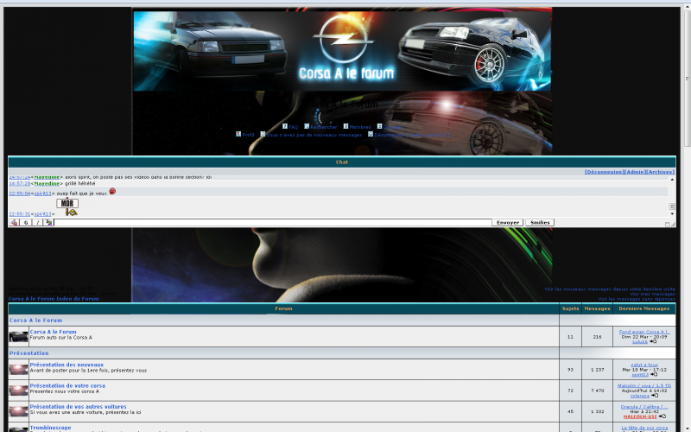Open the MALCOLM-GSI user profile link
Image resolution: width=691 pixels, height=432 pixels.
coord(640,416)
